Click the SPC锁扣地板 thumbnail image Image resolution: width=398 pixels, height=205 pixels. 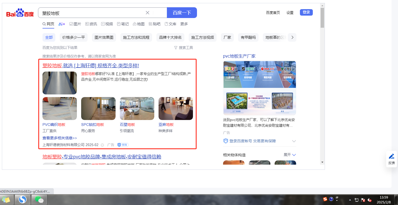[x=98, y=108]
